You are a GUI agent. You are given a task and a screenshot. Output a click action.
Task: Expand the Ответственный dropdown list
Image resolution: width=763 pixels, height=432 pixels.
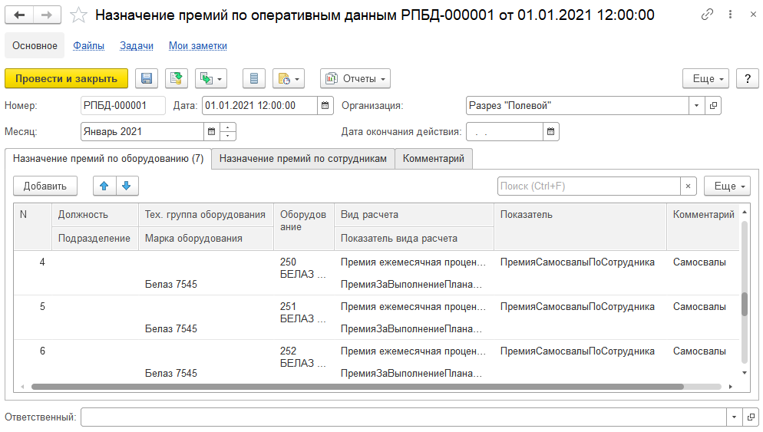click(x=734, y=417)
